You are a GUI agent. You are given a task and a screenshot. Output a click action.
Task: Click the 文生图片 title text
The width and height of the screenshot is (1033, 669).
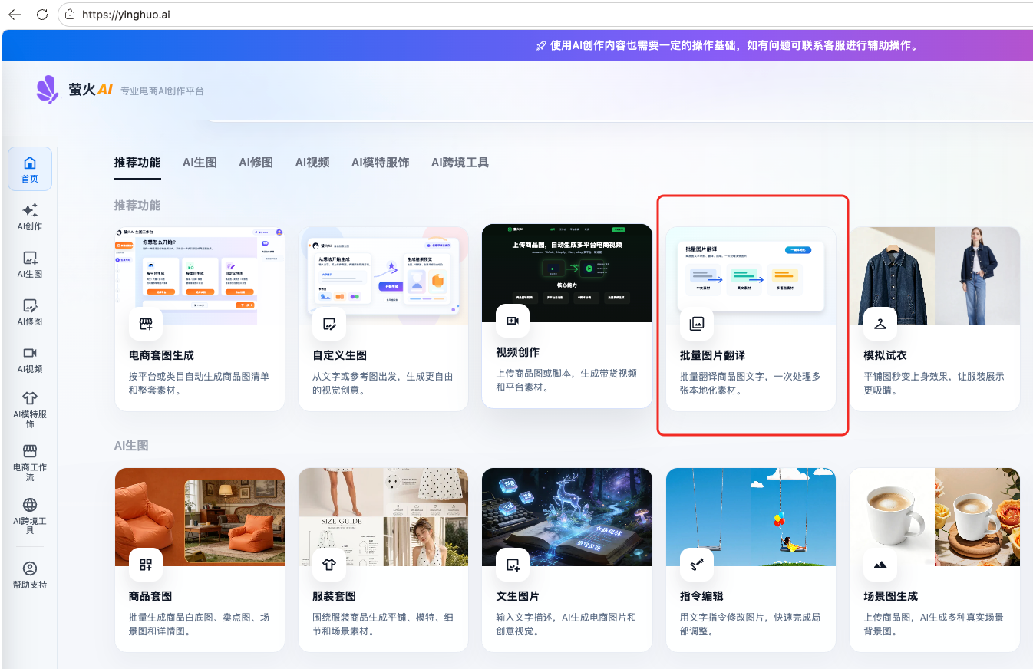click(x=518, y=596)
